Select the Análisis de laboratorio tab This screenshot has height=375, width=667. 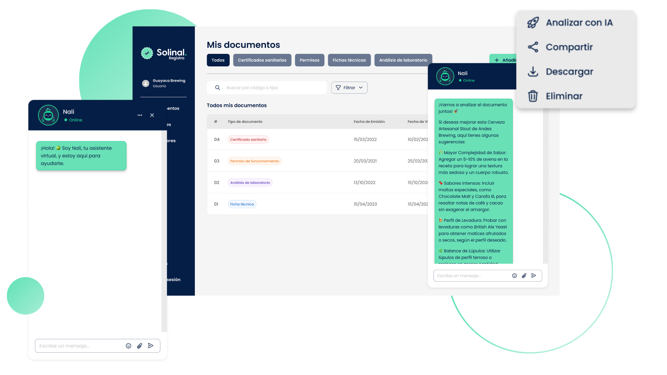(x=403, y=60)
